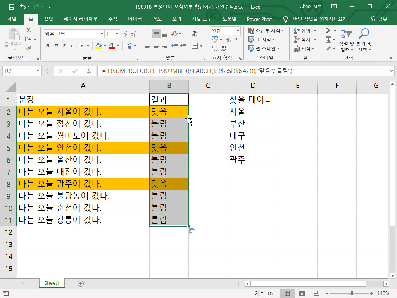Click the Cut scissors icon

[28, 31]
